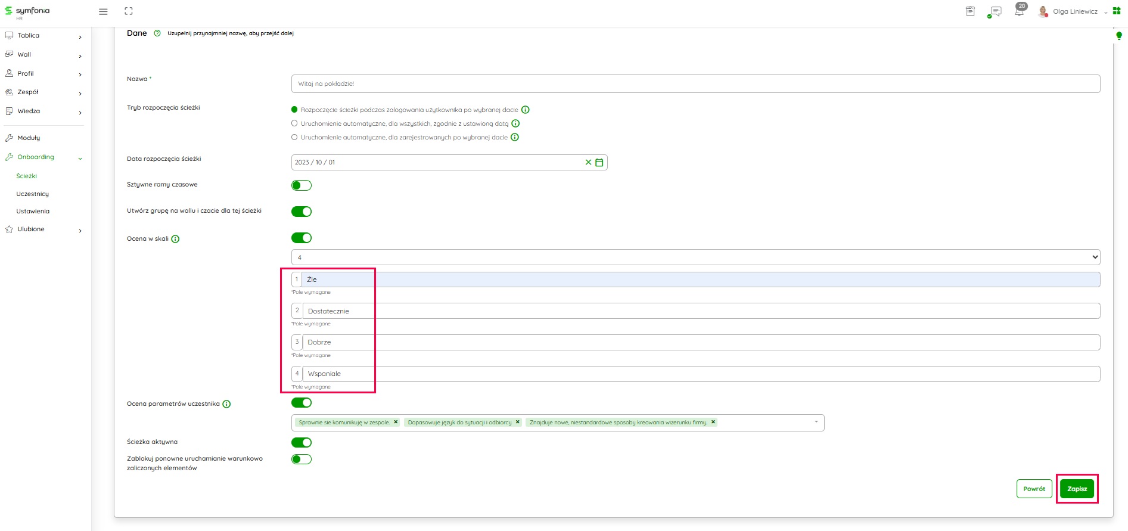Click the Zapisz button
This screenshot has height=531, width=1128.
tap(1077, 489)
